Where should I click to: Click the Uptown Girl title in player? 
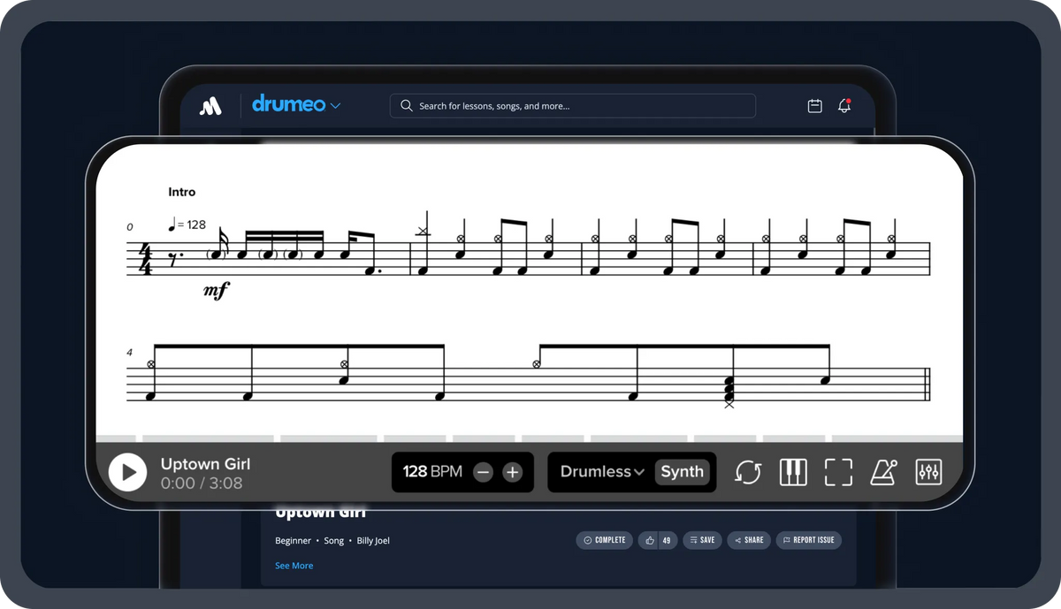point(205,464)
